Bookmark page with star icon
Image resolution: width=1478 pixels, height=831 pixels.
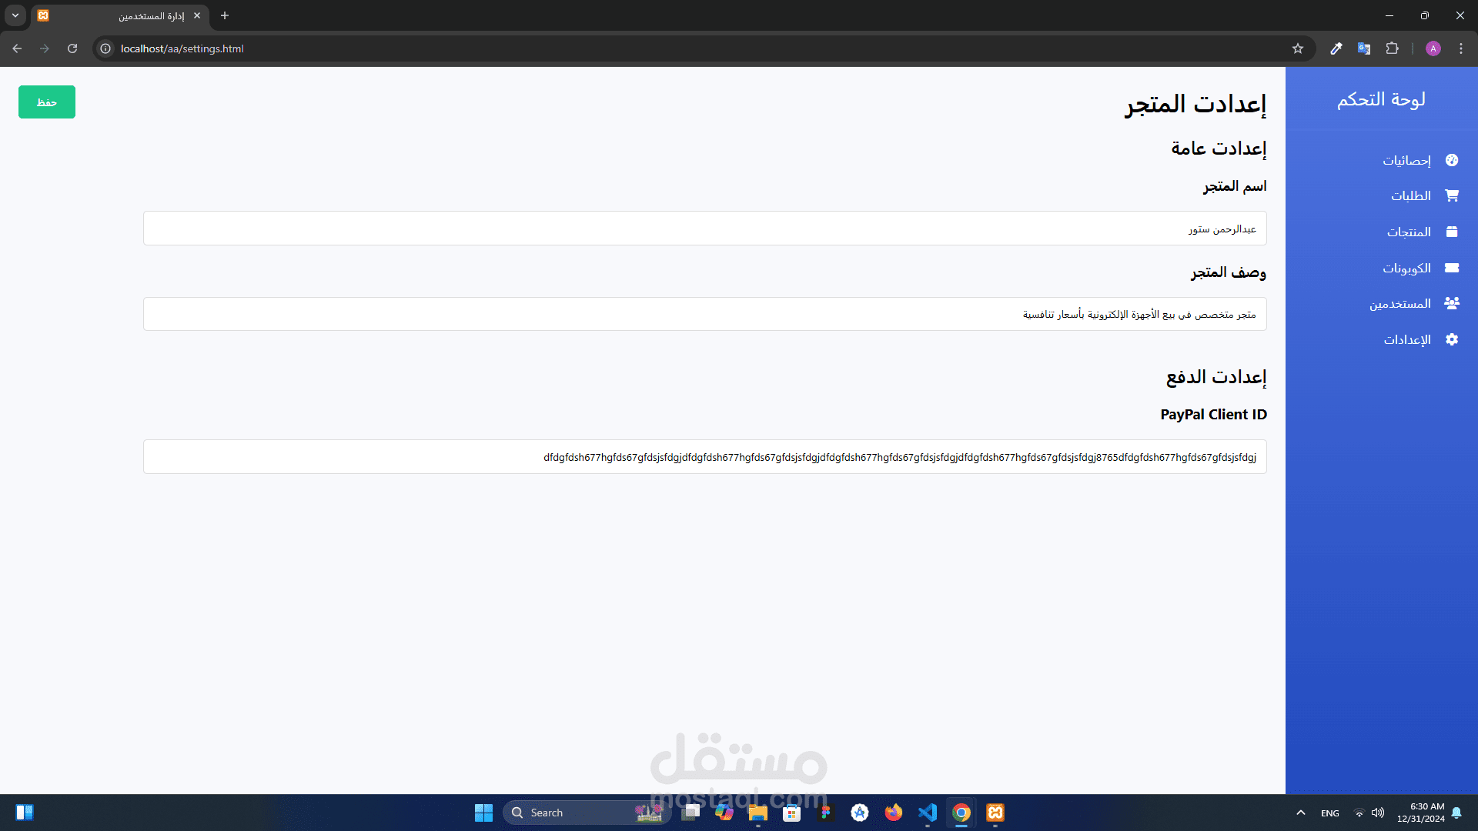(1298, 48)
